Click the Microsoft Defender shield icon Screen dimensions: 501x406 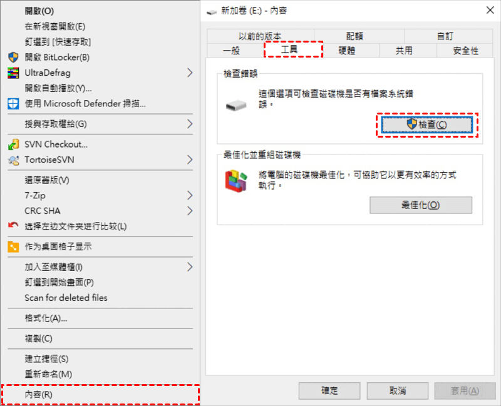(x=13, y=104)
